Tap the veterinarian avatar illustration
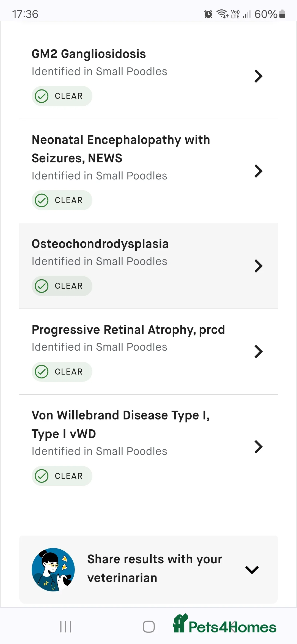Image resolution: width=297 pixels, height=644 pixels. click(x=53, y=569)
